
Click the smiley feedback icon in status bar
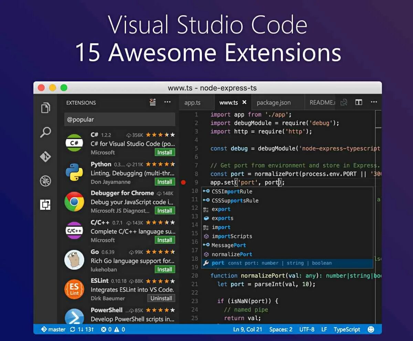coord(371,329)
